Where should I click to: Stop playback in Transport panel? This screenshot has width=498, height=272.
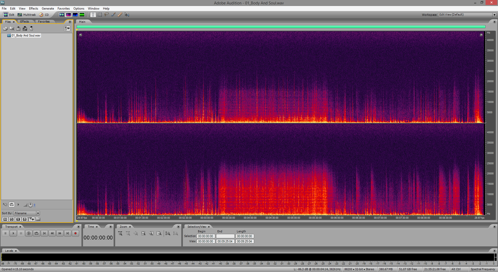coord(5,233)
